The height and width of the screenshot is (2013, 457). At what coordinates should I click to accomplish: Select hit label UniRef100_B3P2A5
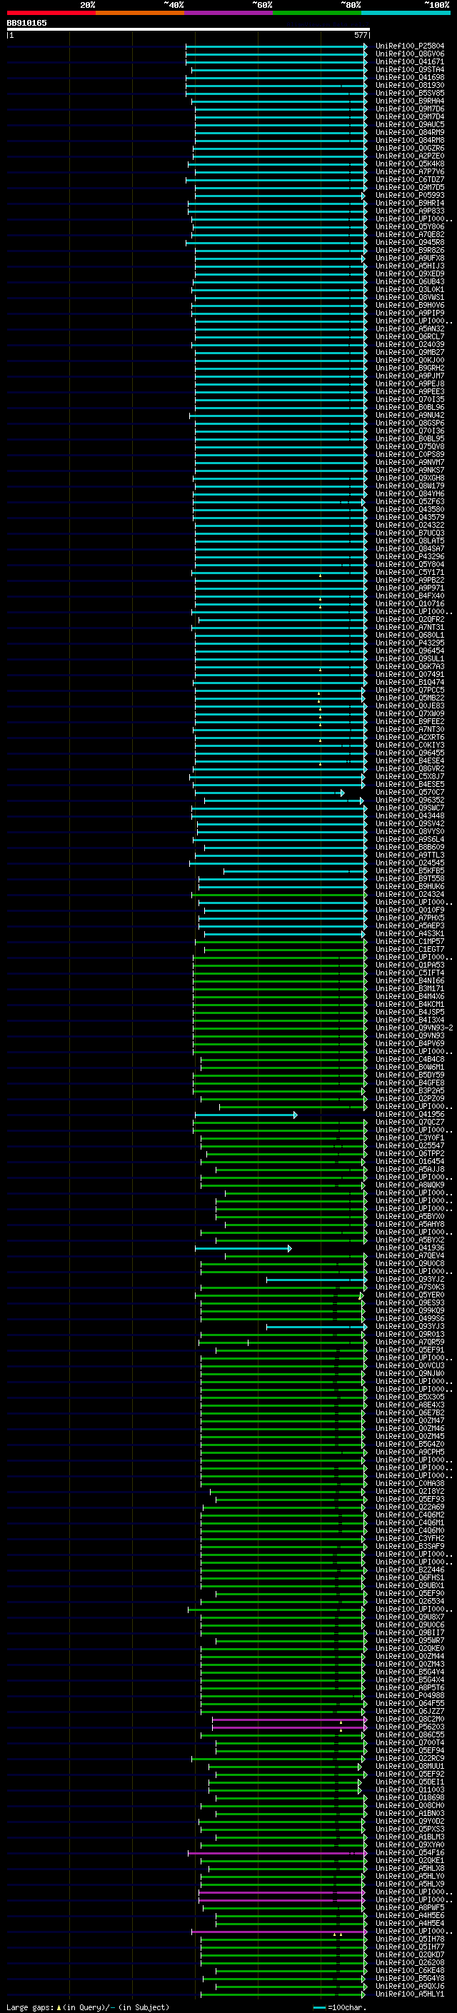pos(409,1090)
